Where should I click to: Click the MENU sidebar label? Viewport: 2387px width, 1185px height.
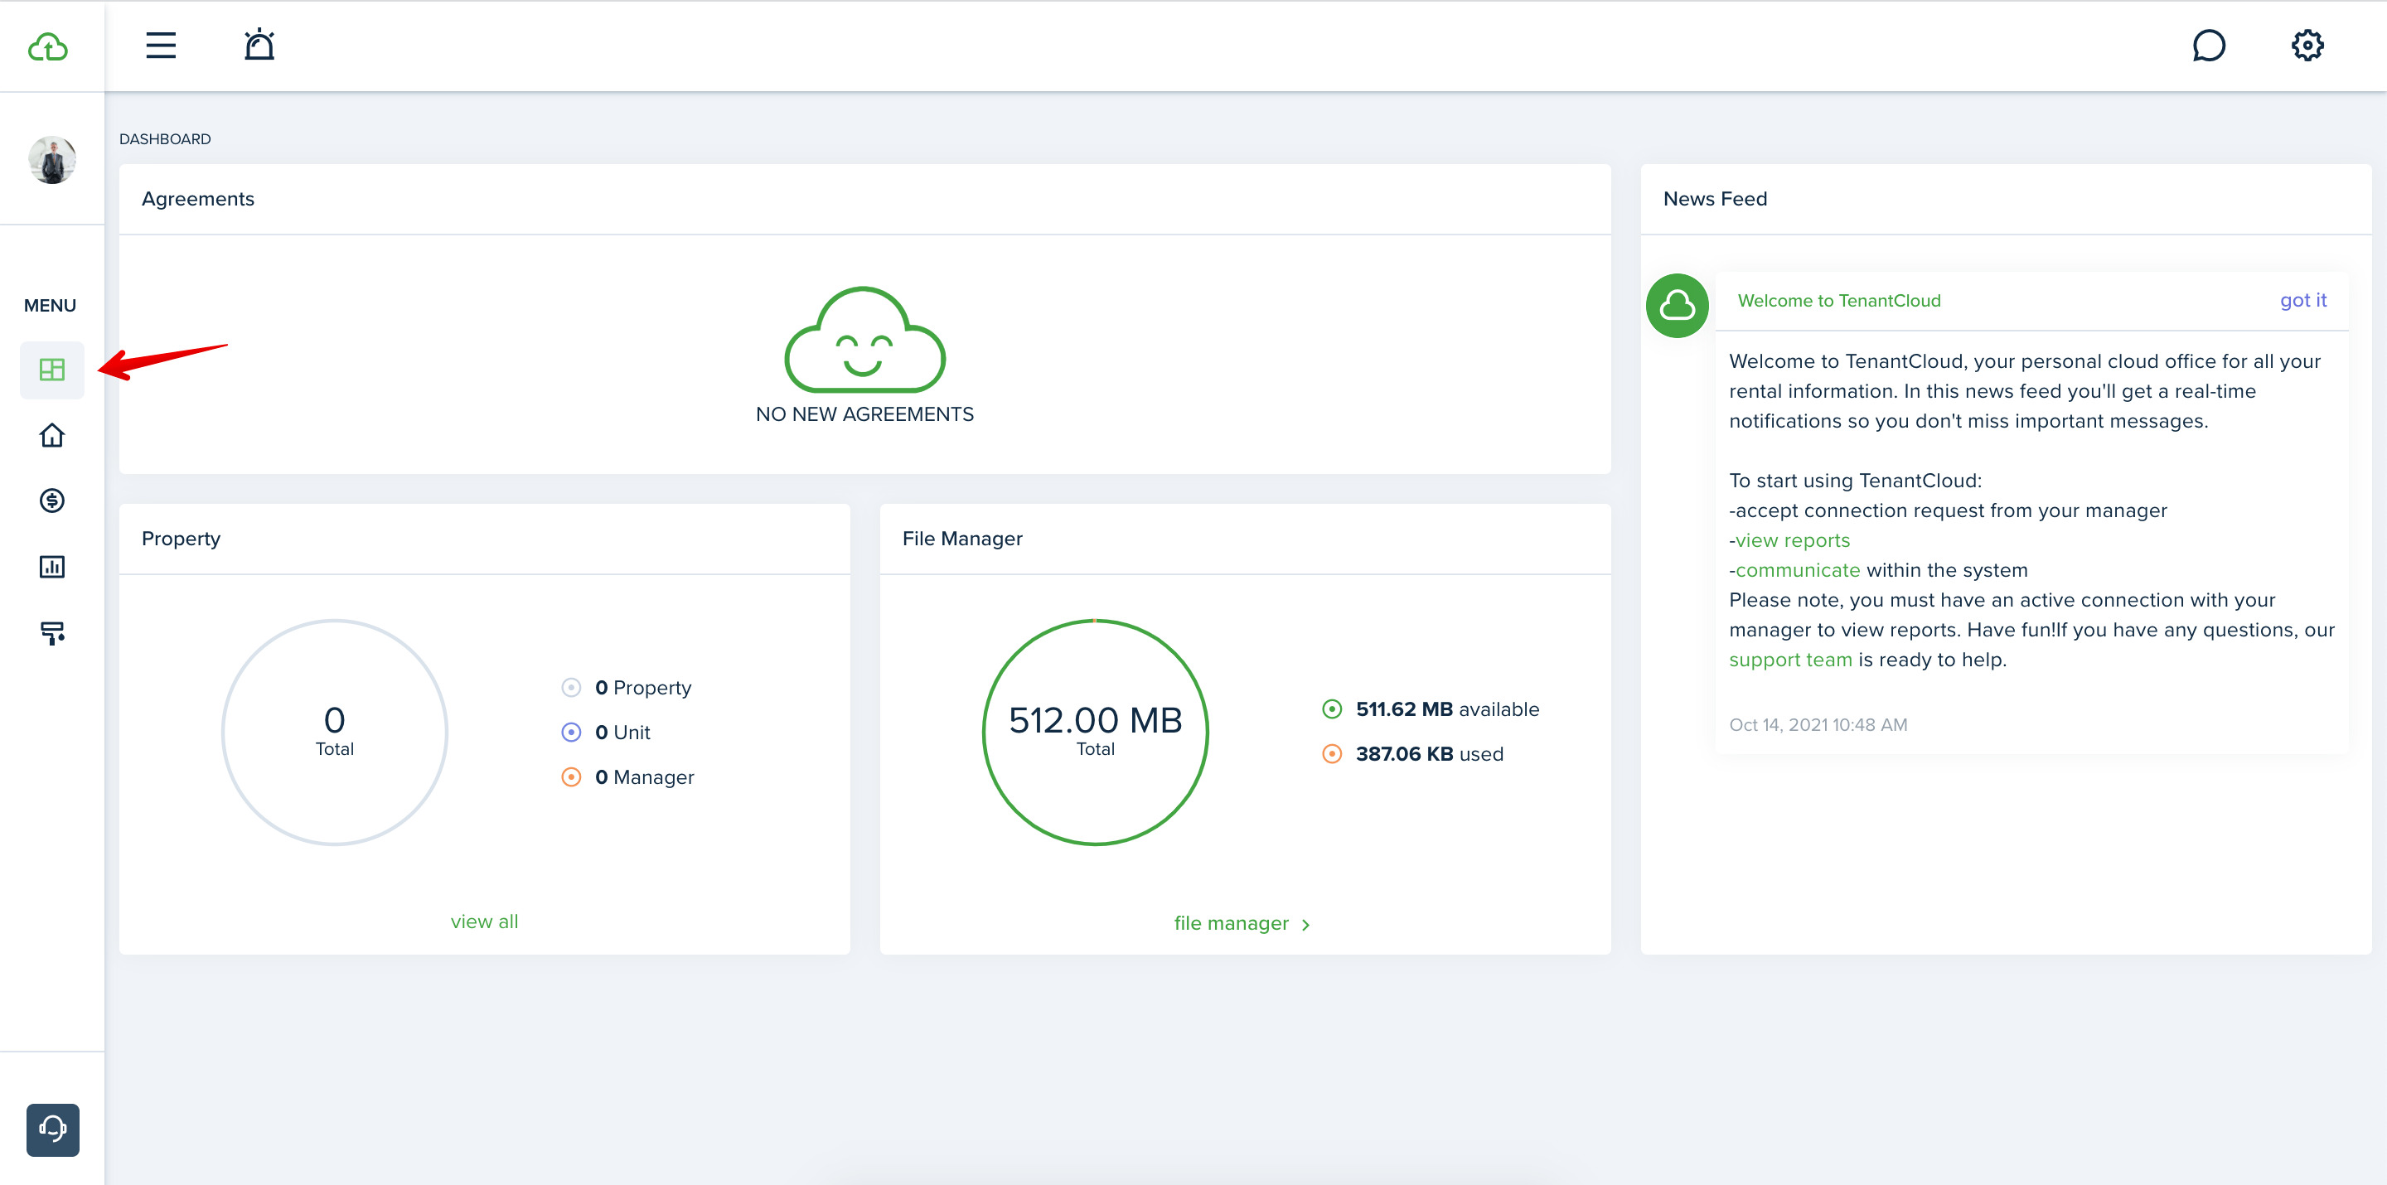(50, 305)
